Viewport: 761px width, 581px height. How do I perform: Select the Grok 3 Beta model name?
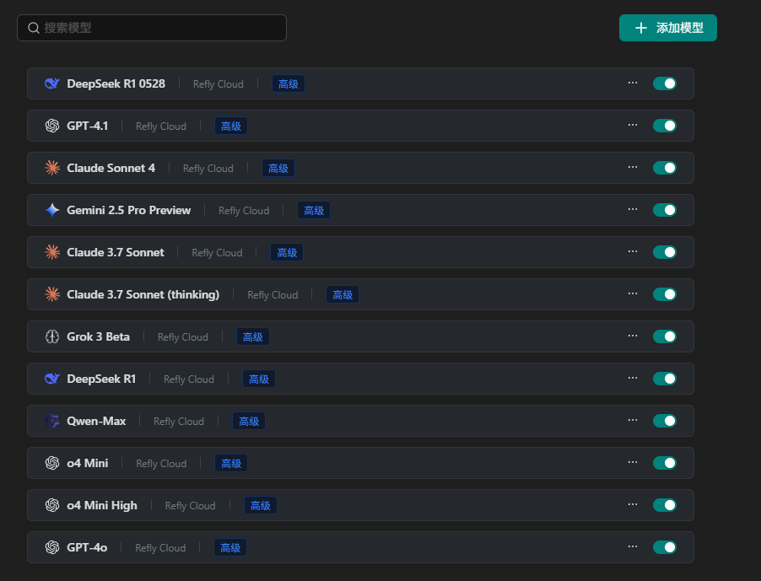coord(98,337)
